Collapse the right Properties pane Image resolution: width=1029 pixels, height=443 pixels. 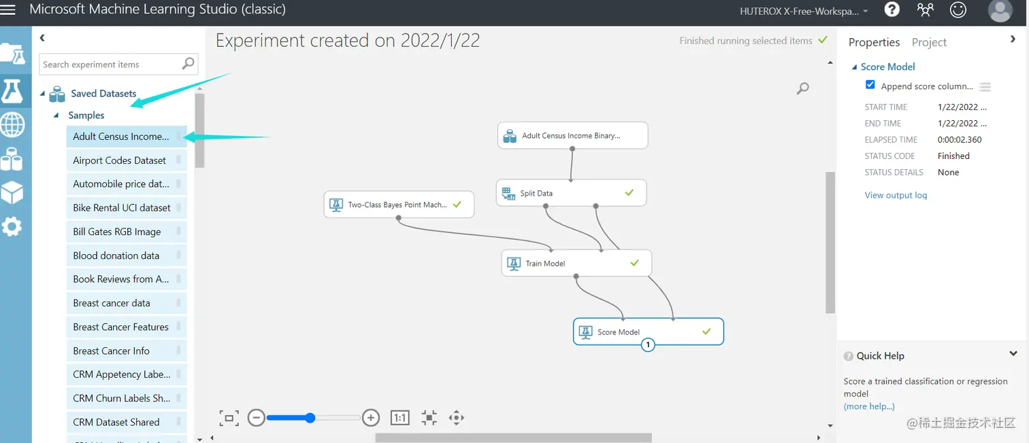(1013, 39)
